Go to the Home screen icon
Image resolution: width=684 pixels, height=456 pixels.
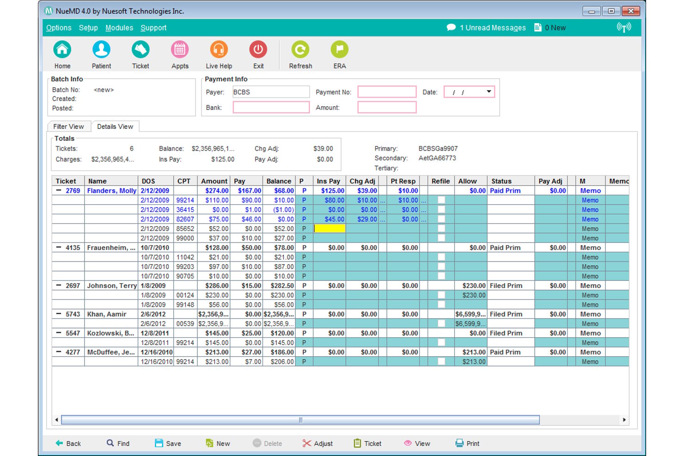pyautogui.click(x=62, y=49)
